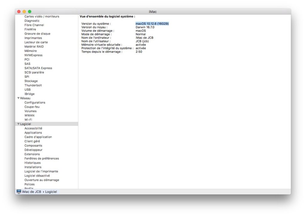306x216 pixels.
Task: Select USB in the sidebar
Action: [x=27, y=90]
